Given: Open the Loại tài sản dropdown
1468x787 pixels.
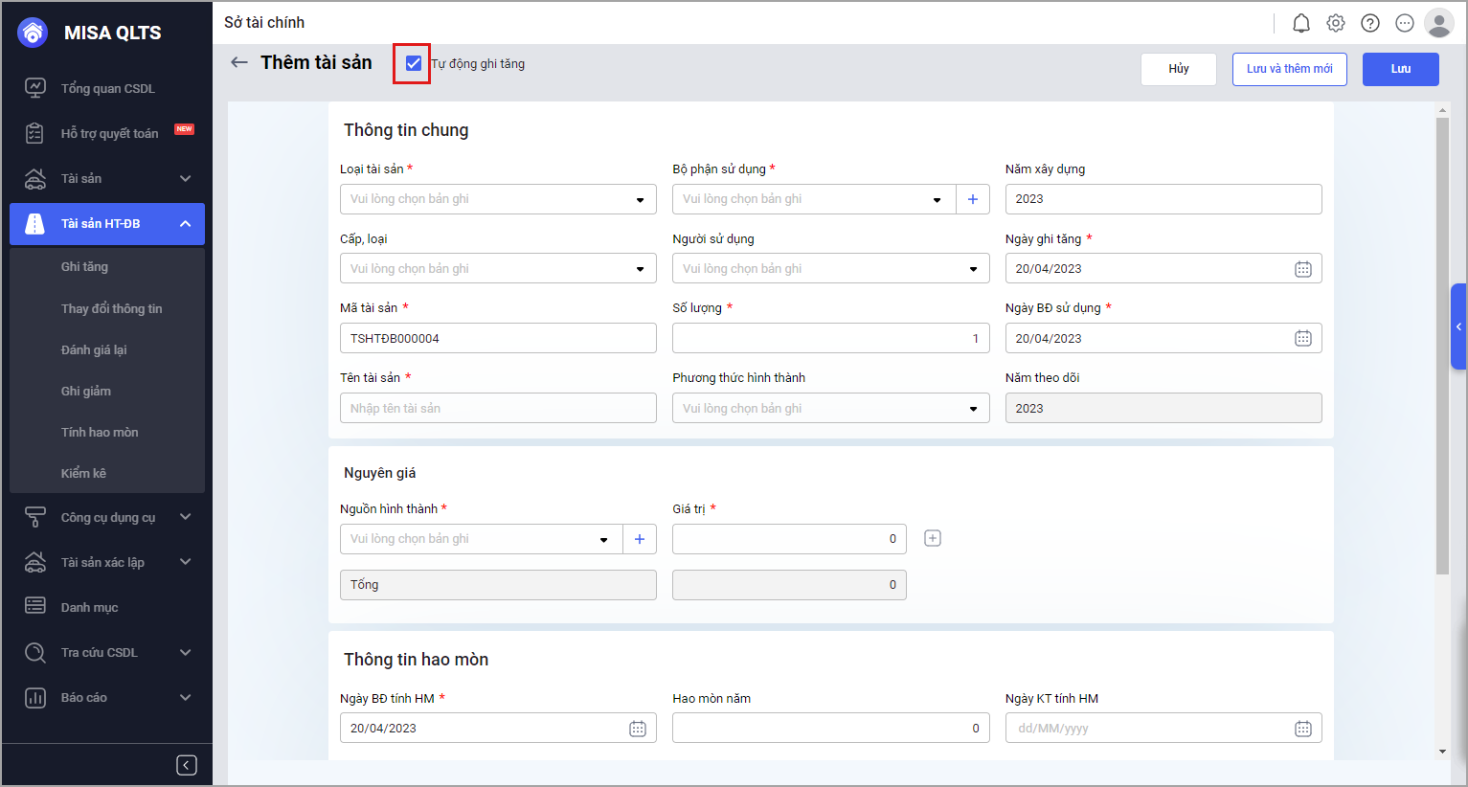Looking at the screenshot, I should 498,199.
